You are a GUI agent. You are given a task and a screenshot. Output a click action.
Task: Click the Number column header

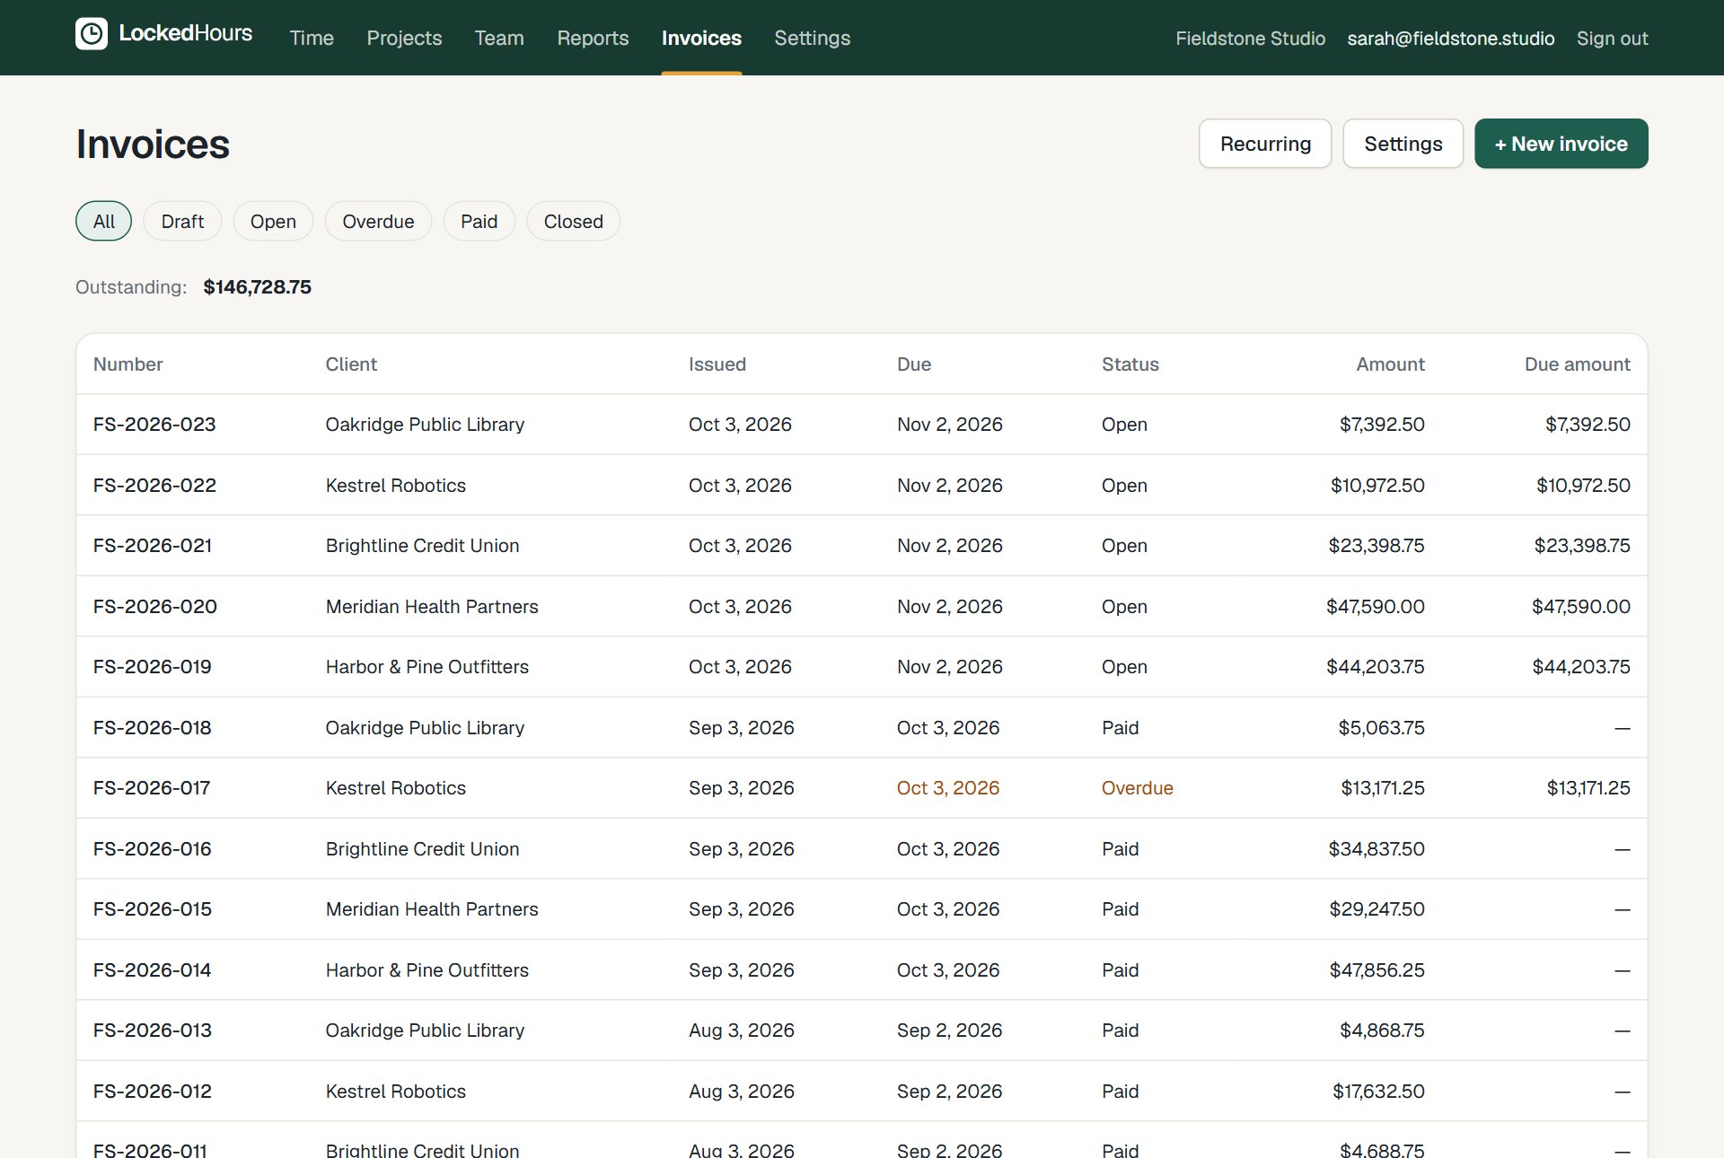click(x=128, y=364)
